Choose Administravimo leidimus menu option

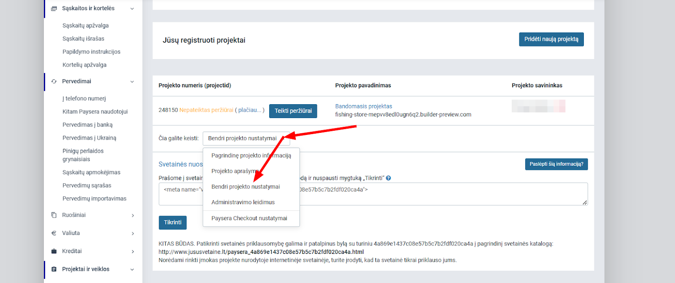pos(243,202)
